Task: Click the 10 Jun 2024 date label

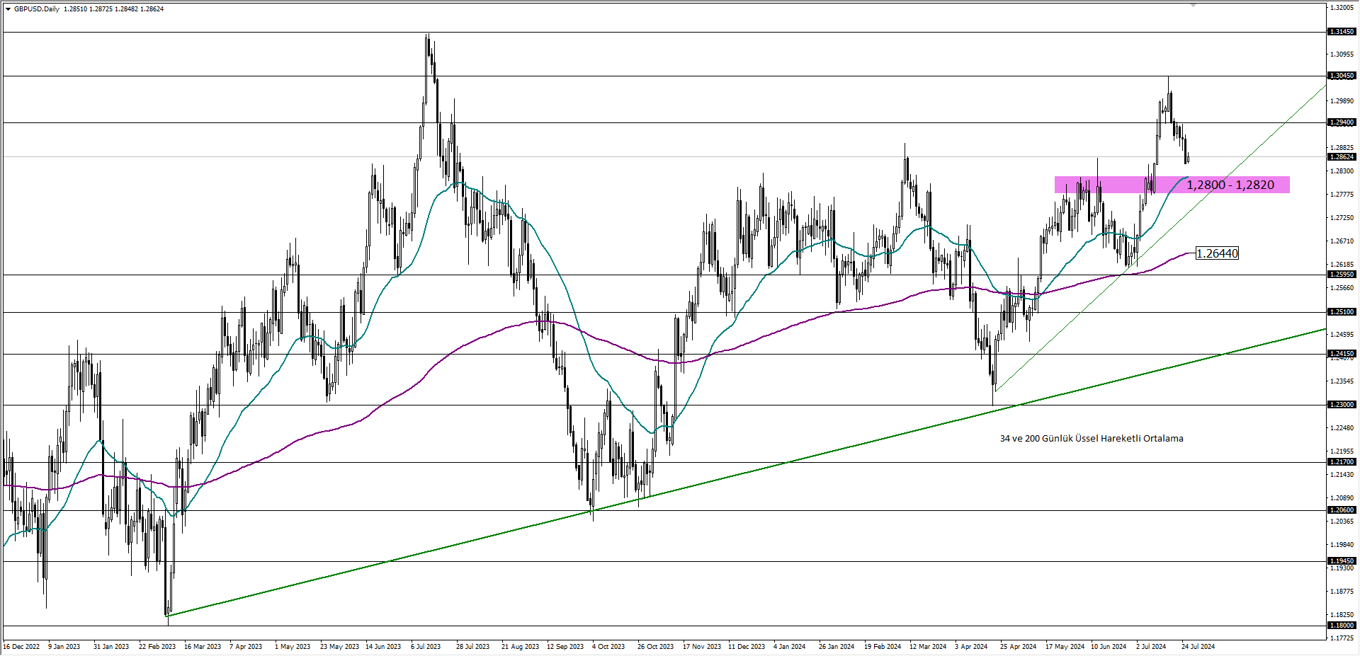Action: click(x=1109, y=647)
